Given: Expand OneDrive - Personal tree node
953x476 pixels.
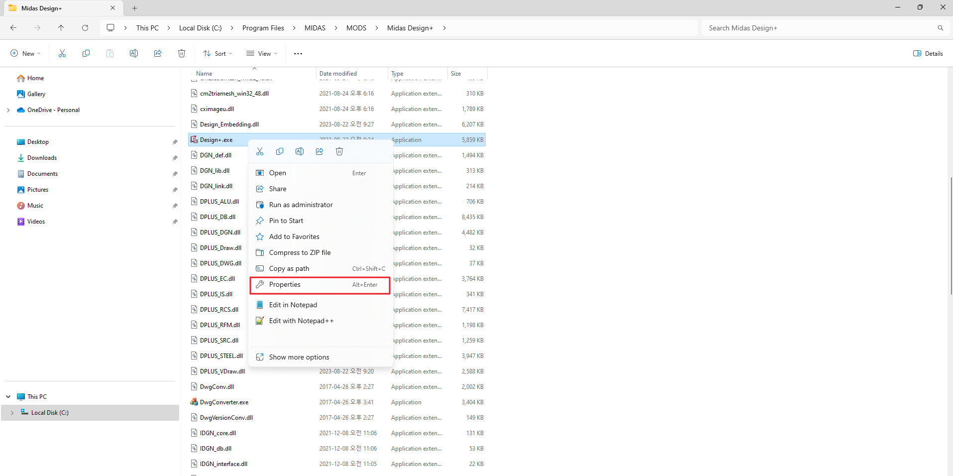Looking at the screenshot, I should pyautogui.click(x=8, y=110).
